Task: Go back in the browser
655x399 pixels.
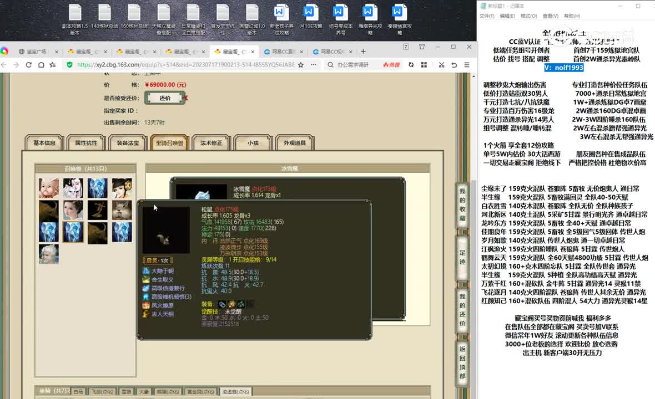Action: 4,65
